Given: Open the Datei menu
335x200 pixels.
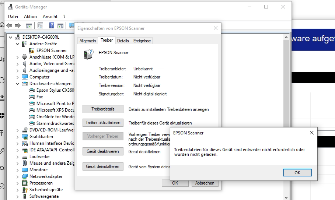Looking at the screenshot, I should [13, 17].
